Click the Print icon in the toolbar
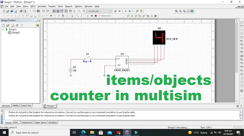 click(x=21, y=11)
